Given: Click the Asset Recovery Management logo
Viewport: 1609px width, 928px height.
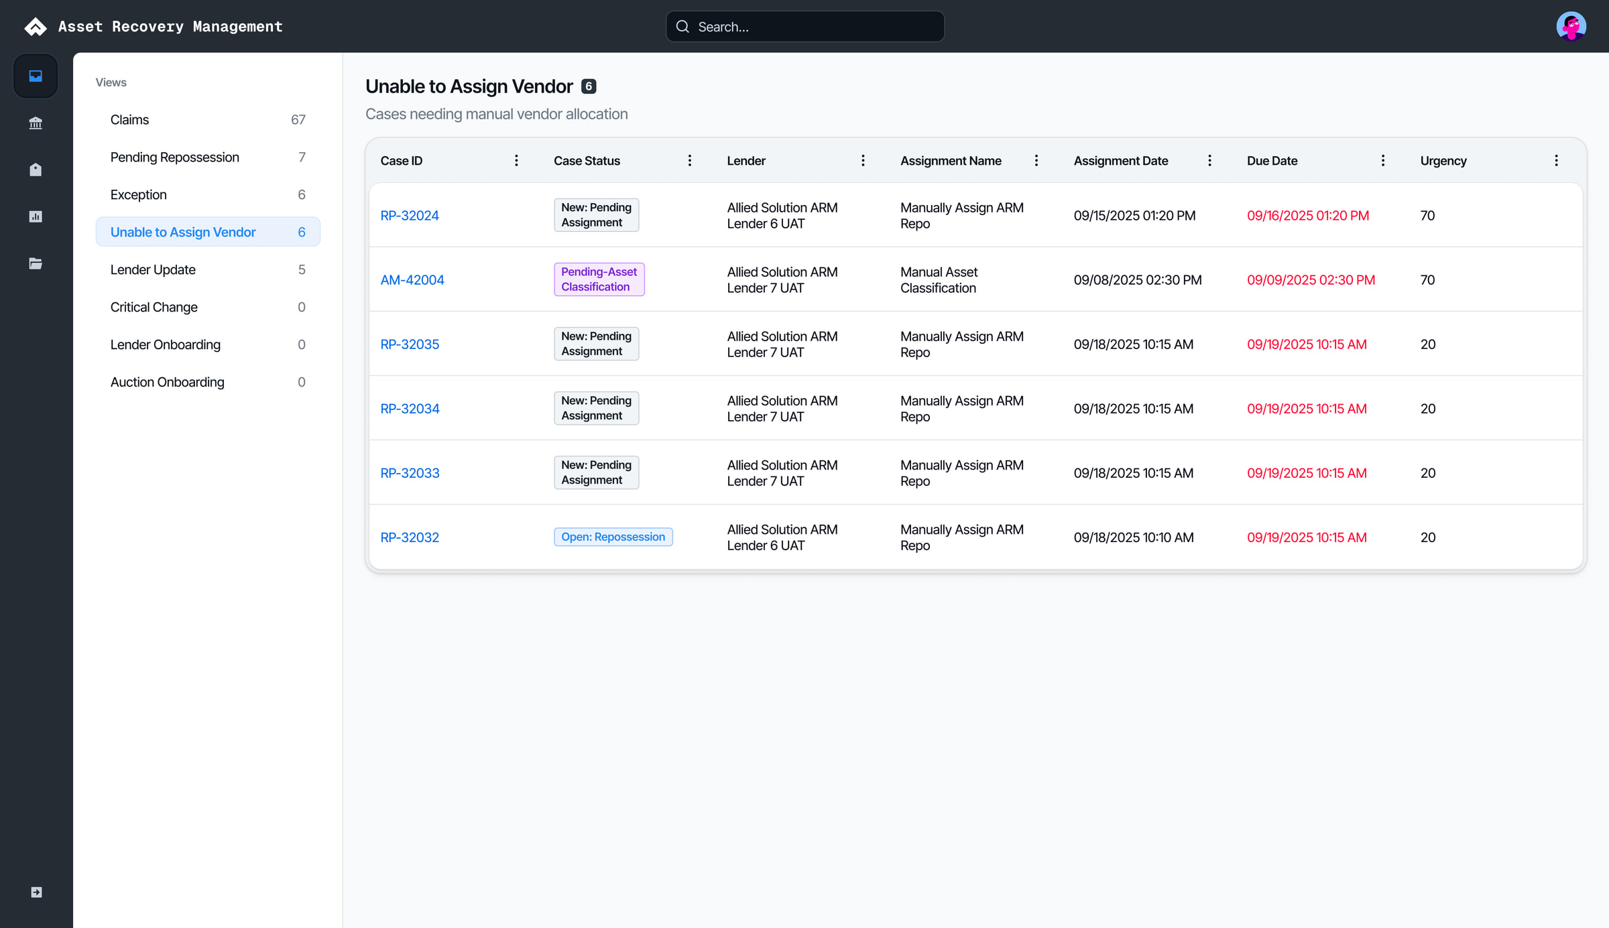Looking at the screenshot, I should 36,26.
